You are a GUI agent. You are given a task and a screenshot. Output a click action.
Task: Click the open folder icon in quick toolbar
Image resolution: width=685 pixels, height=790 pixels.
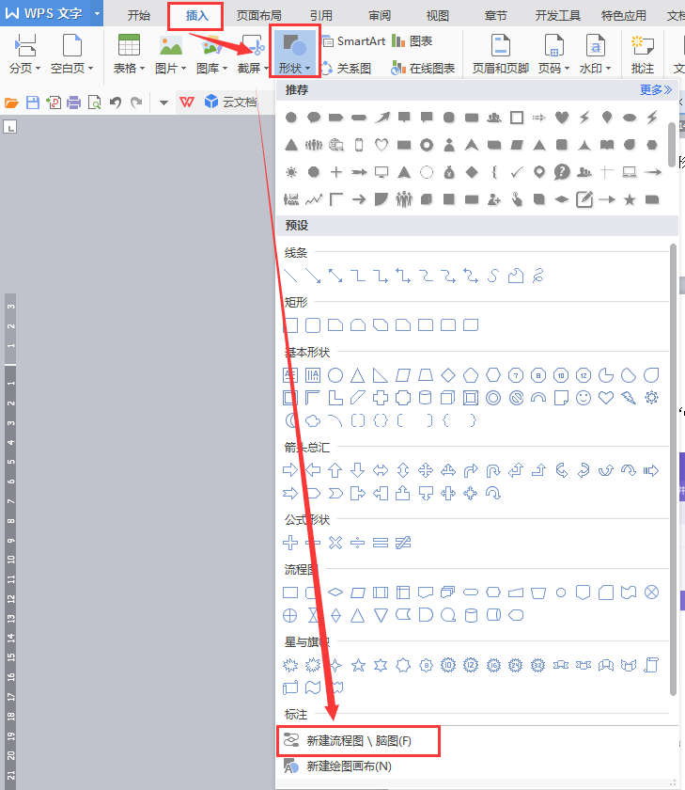tap(11, 103)
